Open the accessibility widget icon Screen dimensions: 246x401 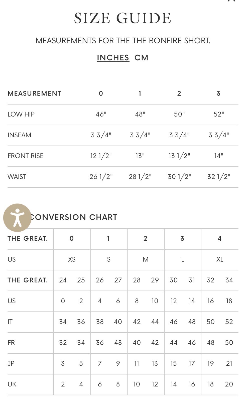pos(17,218)
